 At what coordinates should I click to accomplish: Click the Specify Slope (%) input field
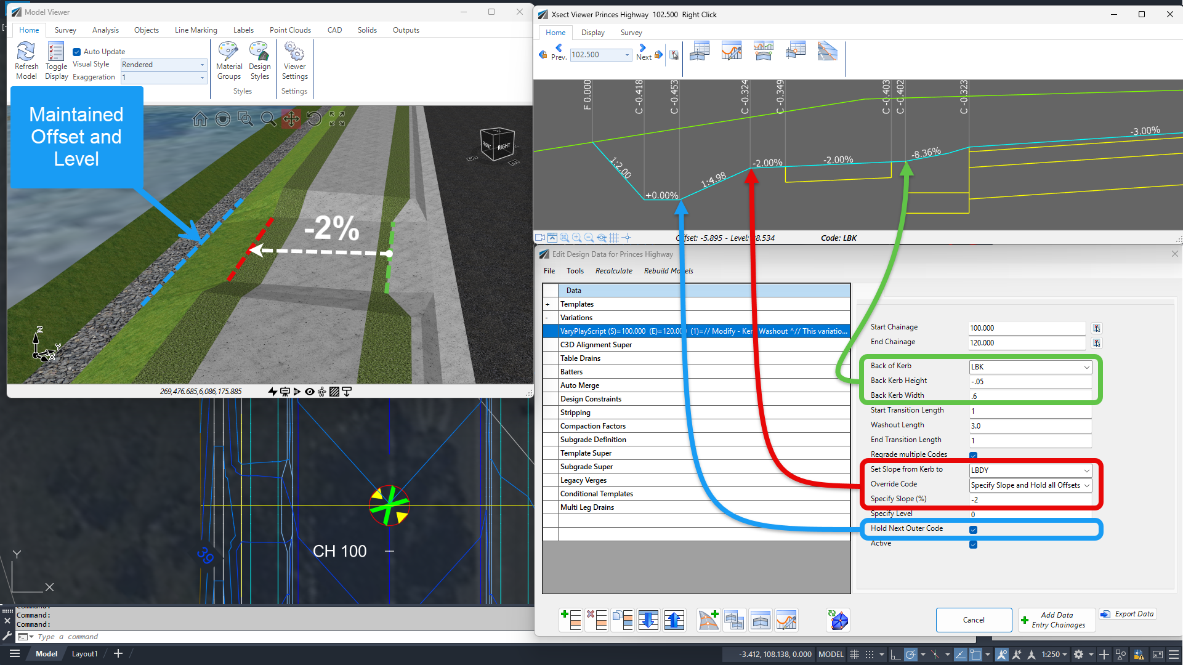coord(1030,500)
